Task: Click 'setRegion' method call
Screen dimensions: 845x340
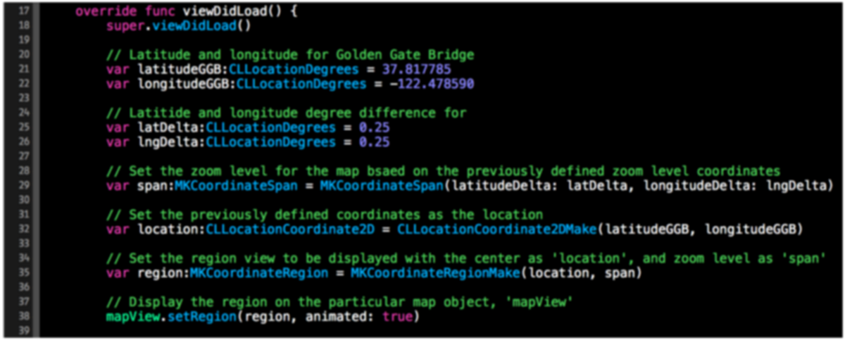Action: coord(201,315)
